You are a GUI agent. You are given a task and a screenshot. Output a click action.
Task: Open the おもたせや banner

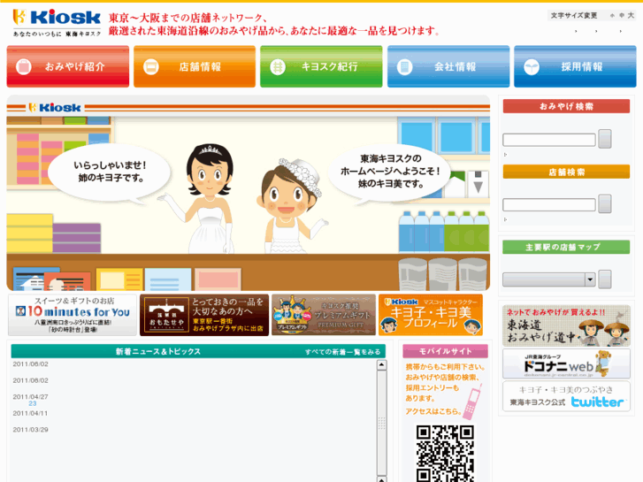[x=204, y=315]
